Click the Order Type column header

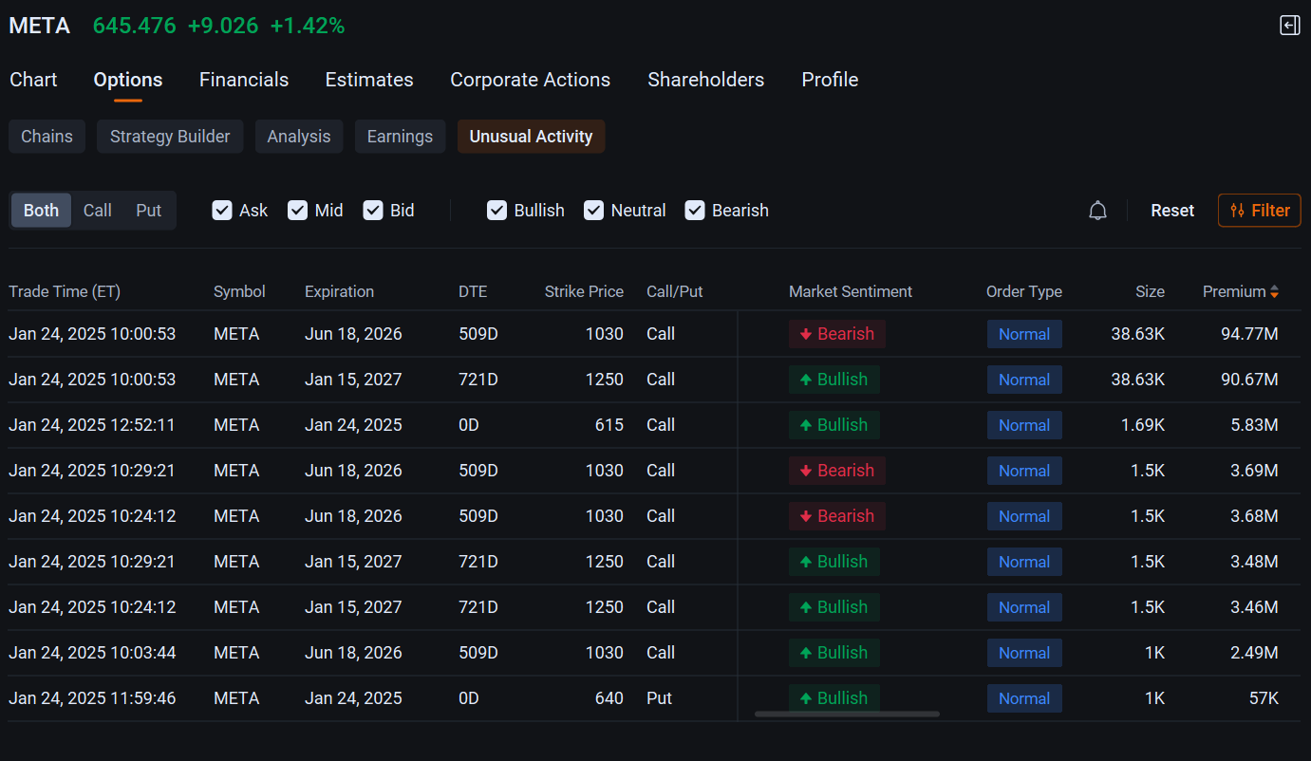[x=1024, y=291]
